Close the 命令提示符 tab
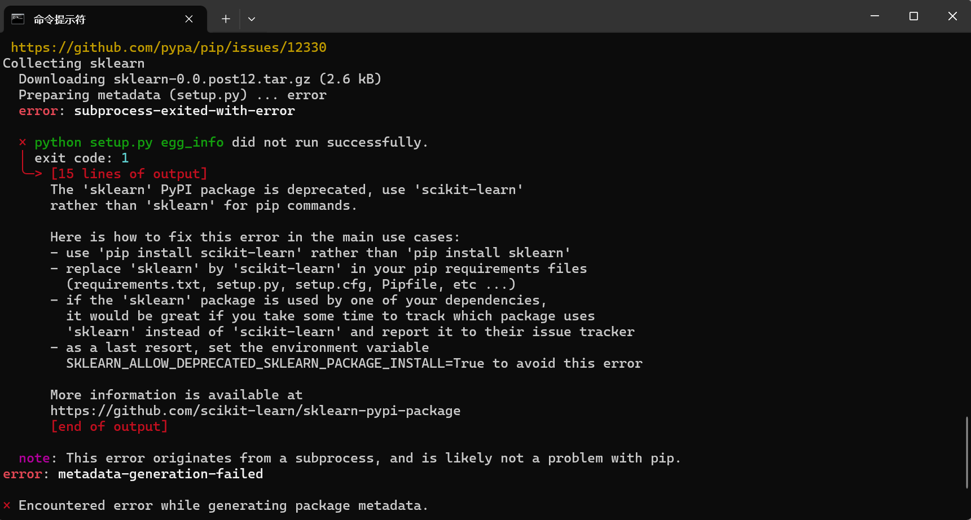The image size is (971, 520). point(189,19)
